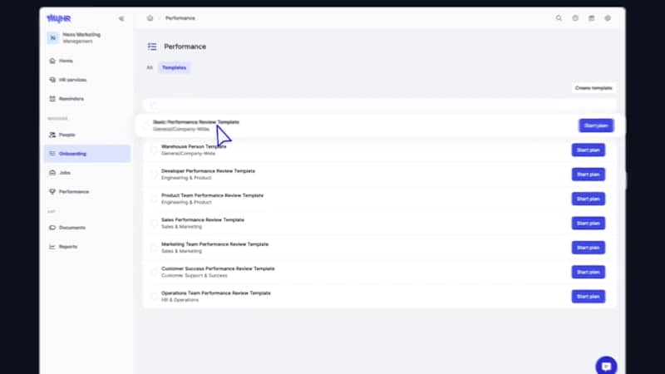Click the Create template button
Viewport: 665px width, 374px height.
point(594,88)
